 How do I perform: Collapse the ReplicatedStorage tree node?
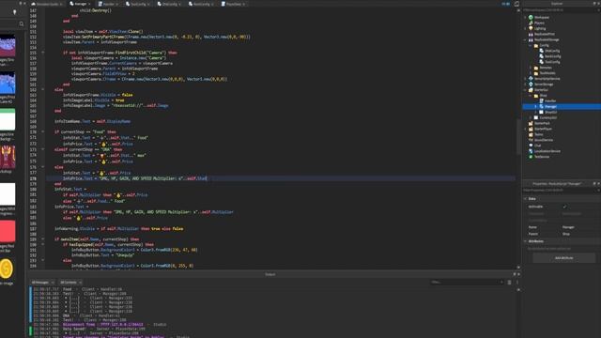pyautogui.click(x=526, y=39)
